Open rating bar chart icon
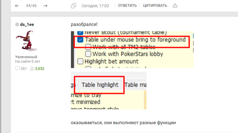Screen dimensions: 238x133 click(32, 68)
